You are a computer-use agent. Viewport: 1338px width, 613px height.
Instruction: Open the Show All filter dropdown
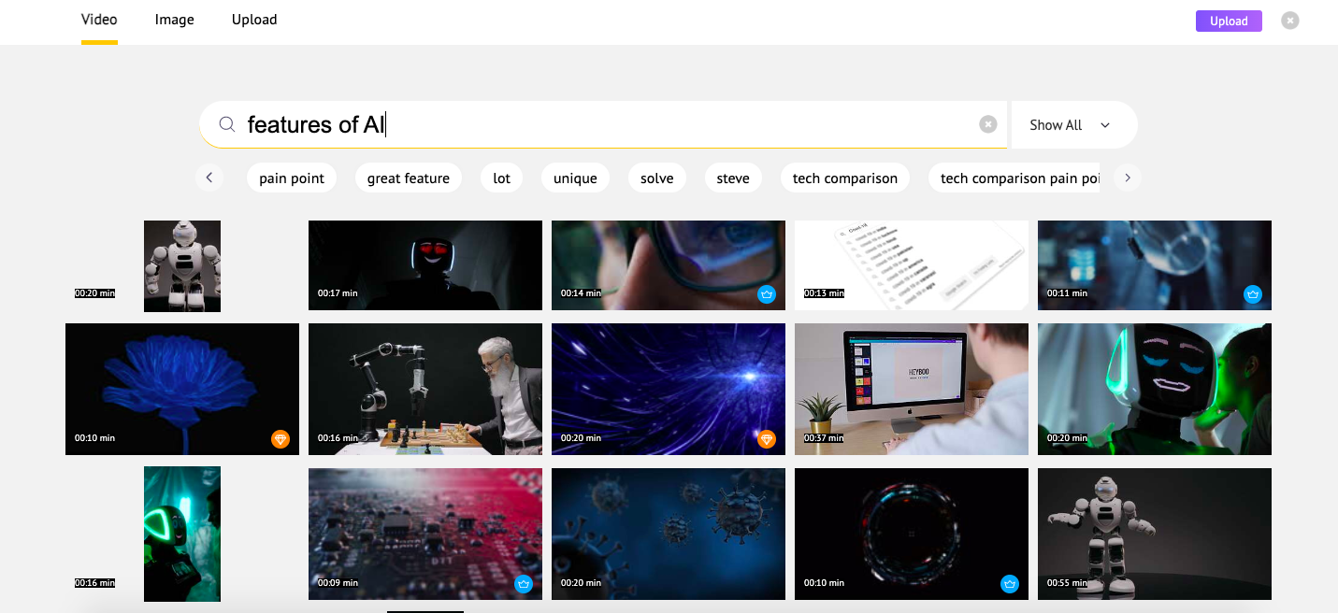[1071, 125]
